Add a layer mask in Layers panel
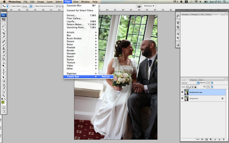Viewport: 229px width, 143px height. tap(206, 139)
